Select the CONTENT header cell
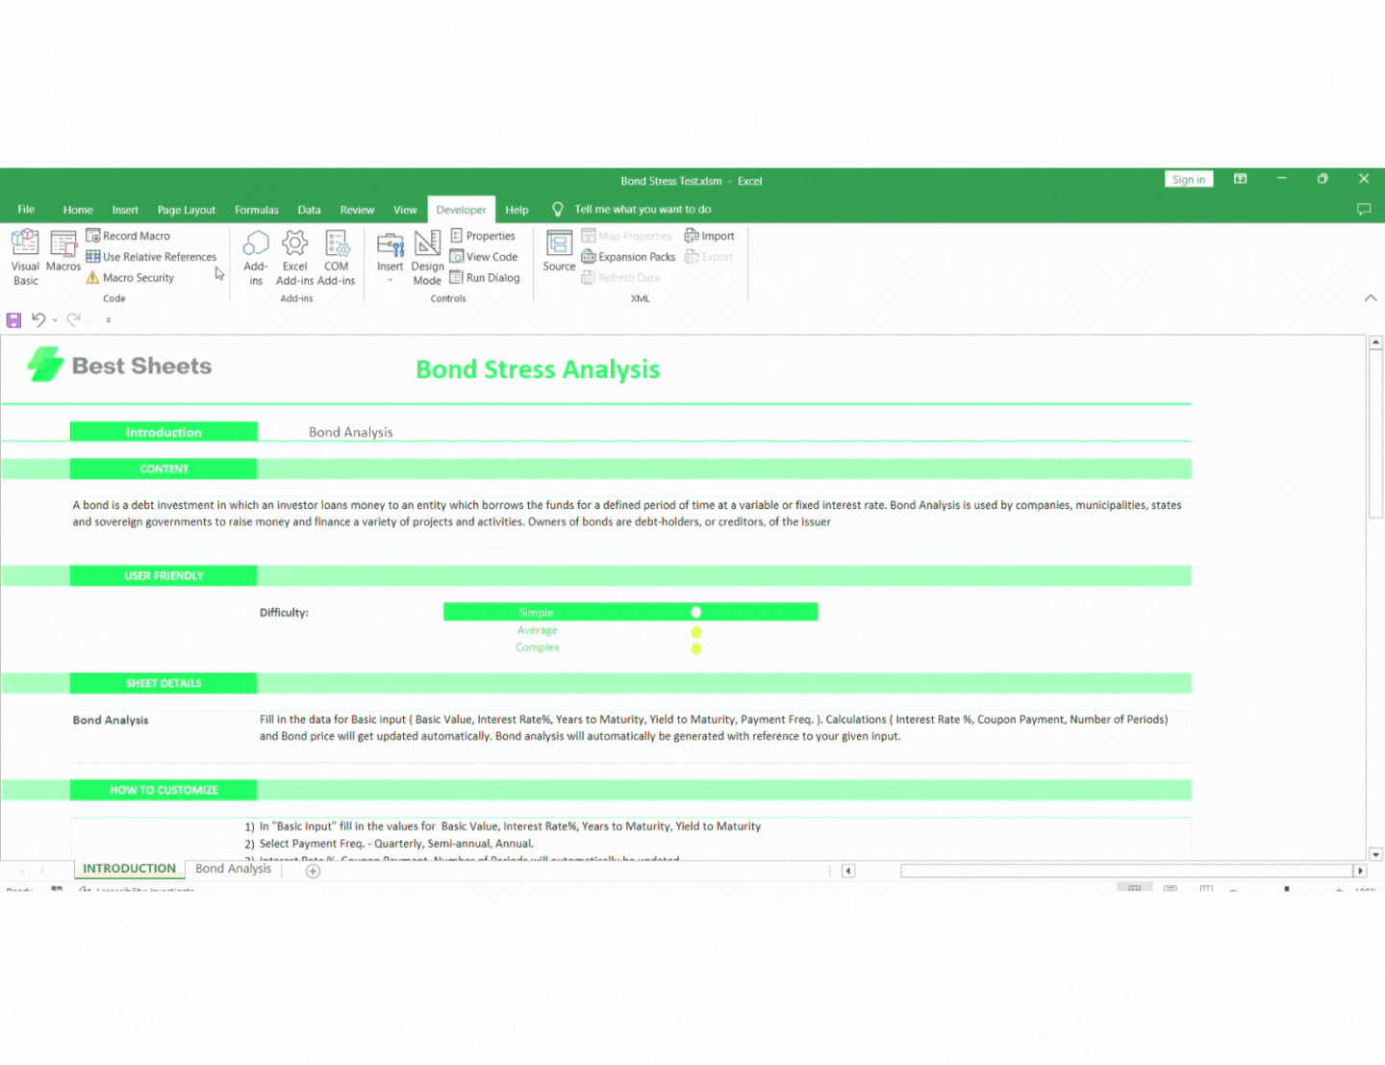 point(164,469)
